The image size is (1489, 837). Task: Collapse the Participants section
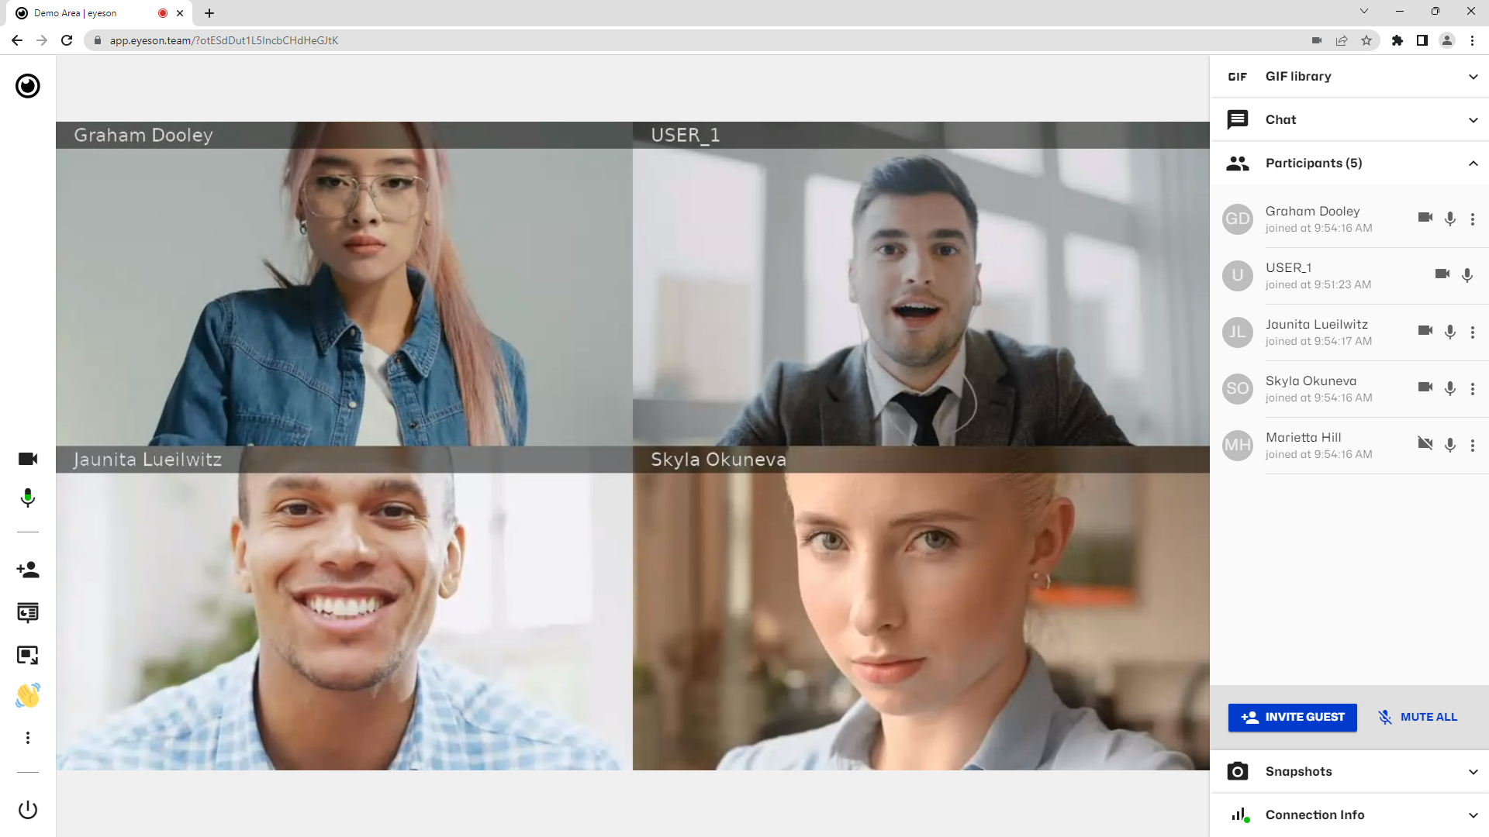point(1473,163)
